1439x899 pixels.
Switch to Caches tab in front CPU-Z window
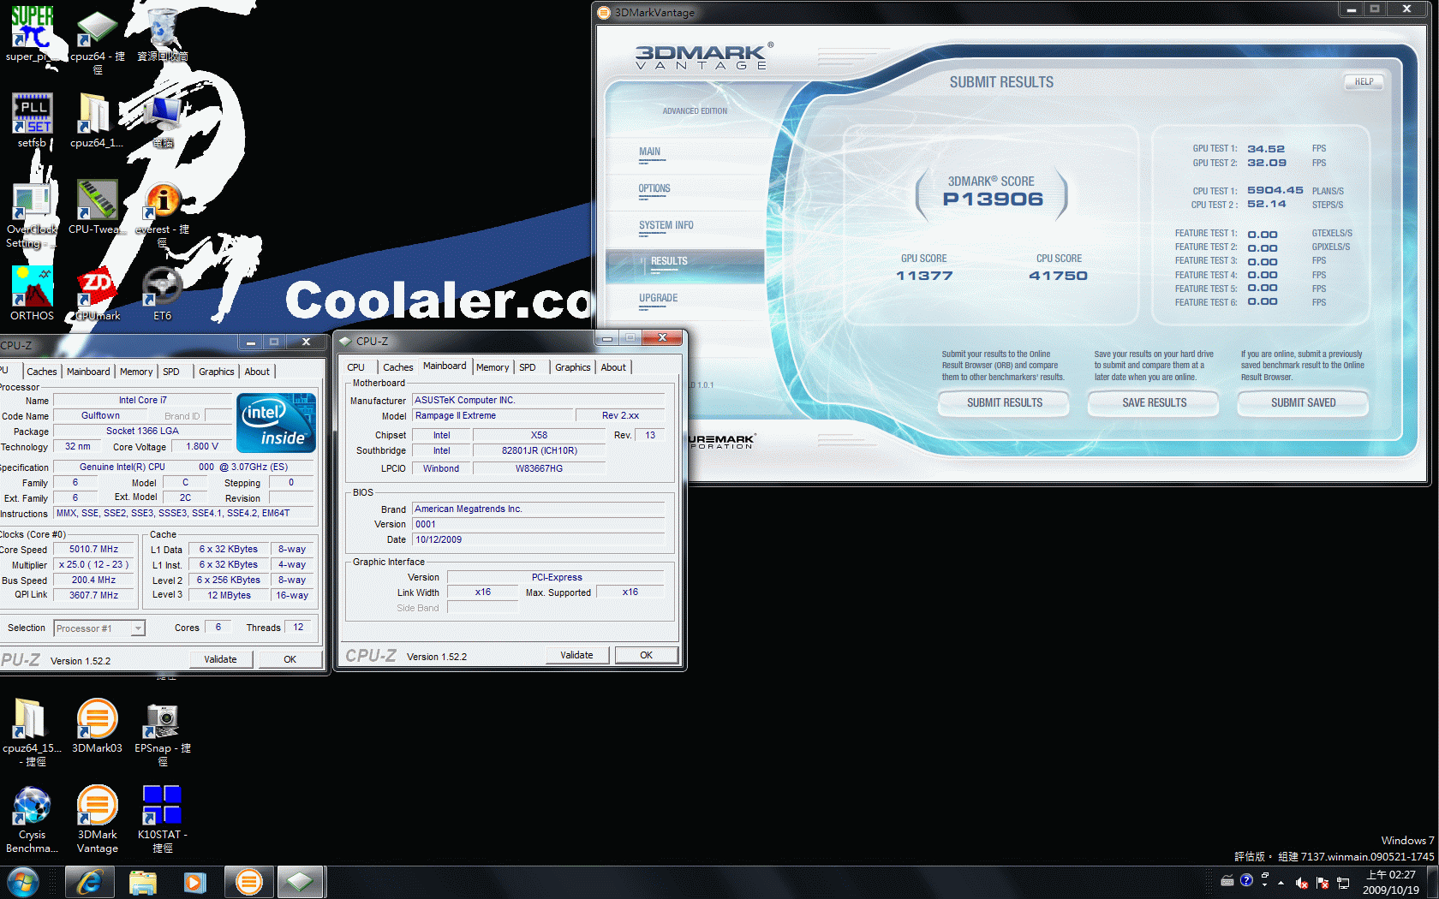397,367
